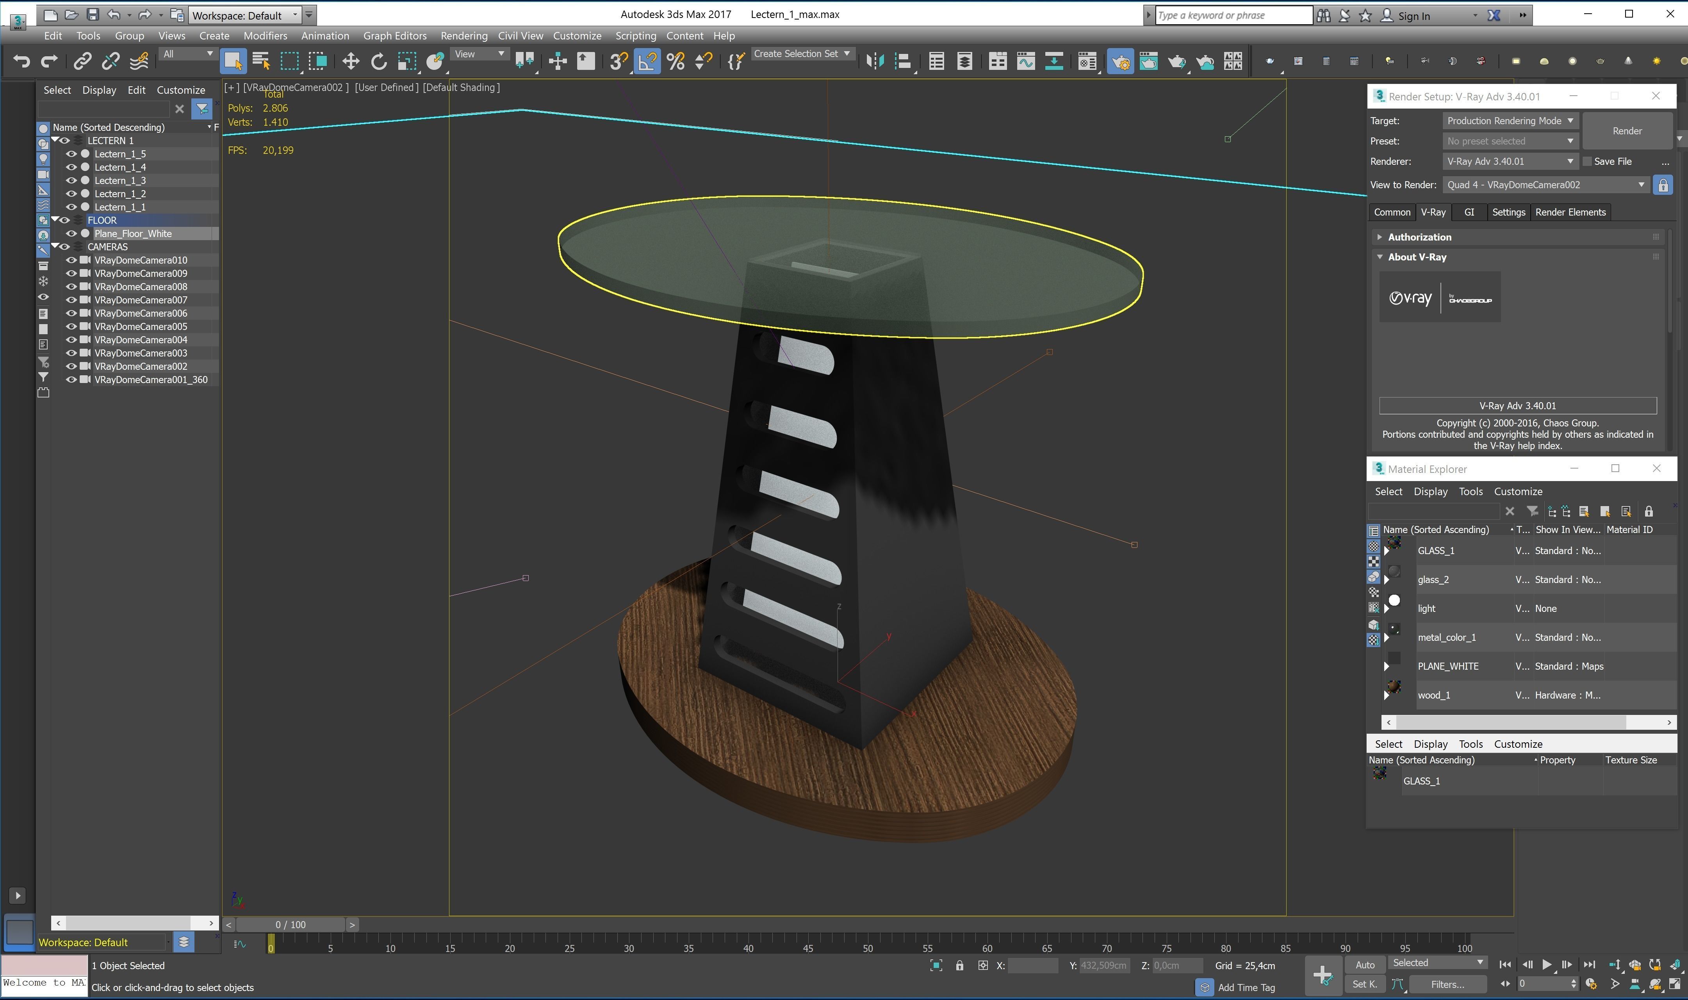Choose the Select and Move tool
1688x1000 pixels.
pos(350,62)
